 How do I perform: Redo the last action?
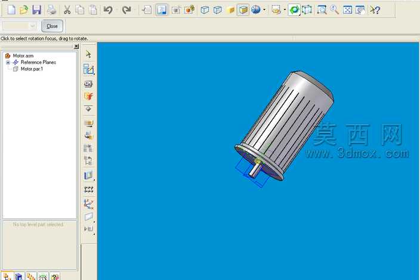126,10
